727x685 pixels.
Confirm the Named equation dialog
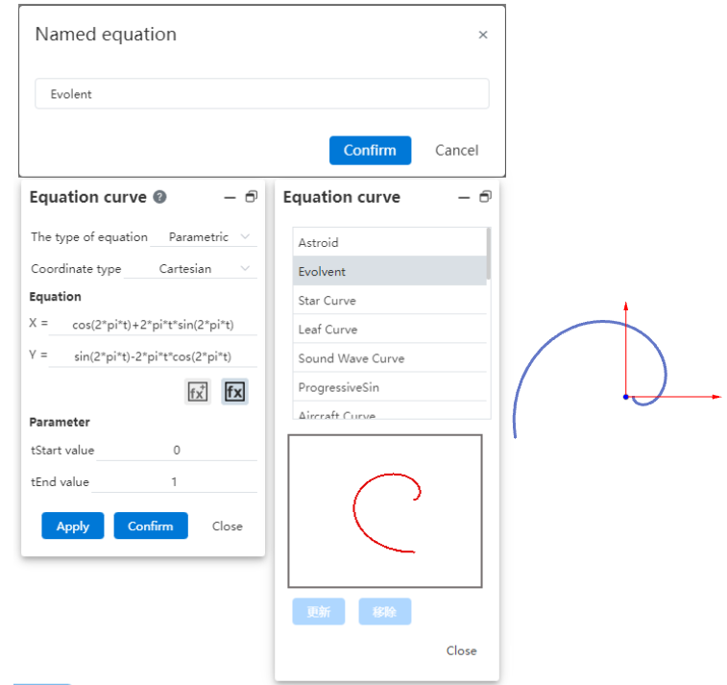[x=370, y=150]
